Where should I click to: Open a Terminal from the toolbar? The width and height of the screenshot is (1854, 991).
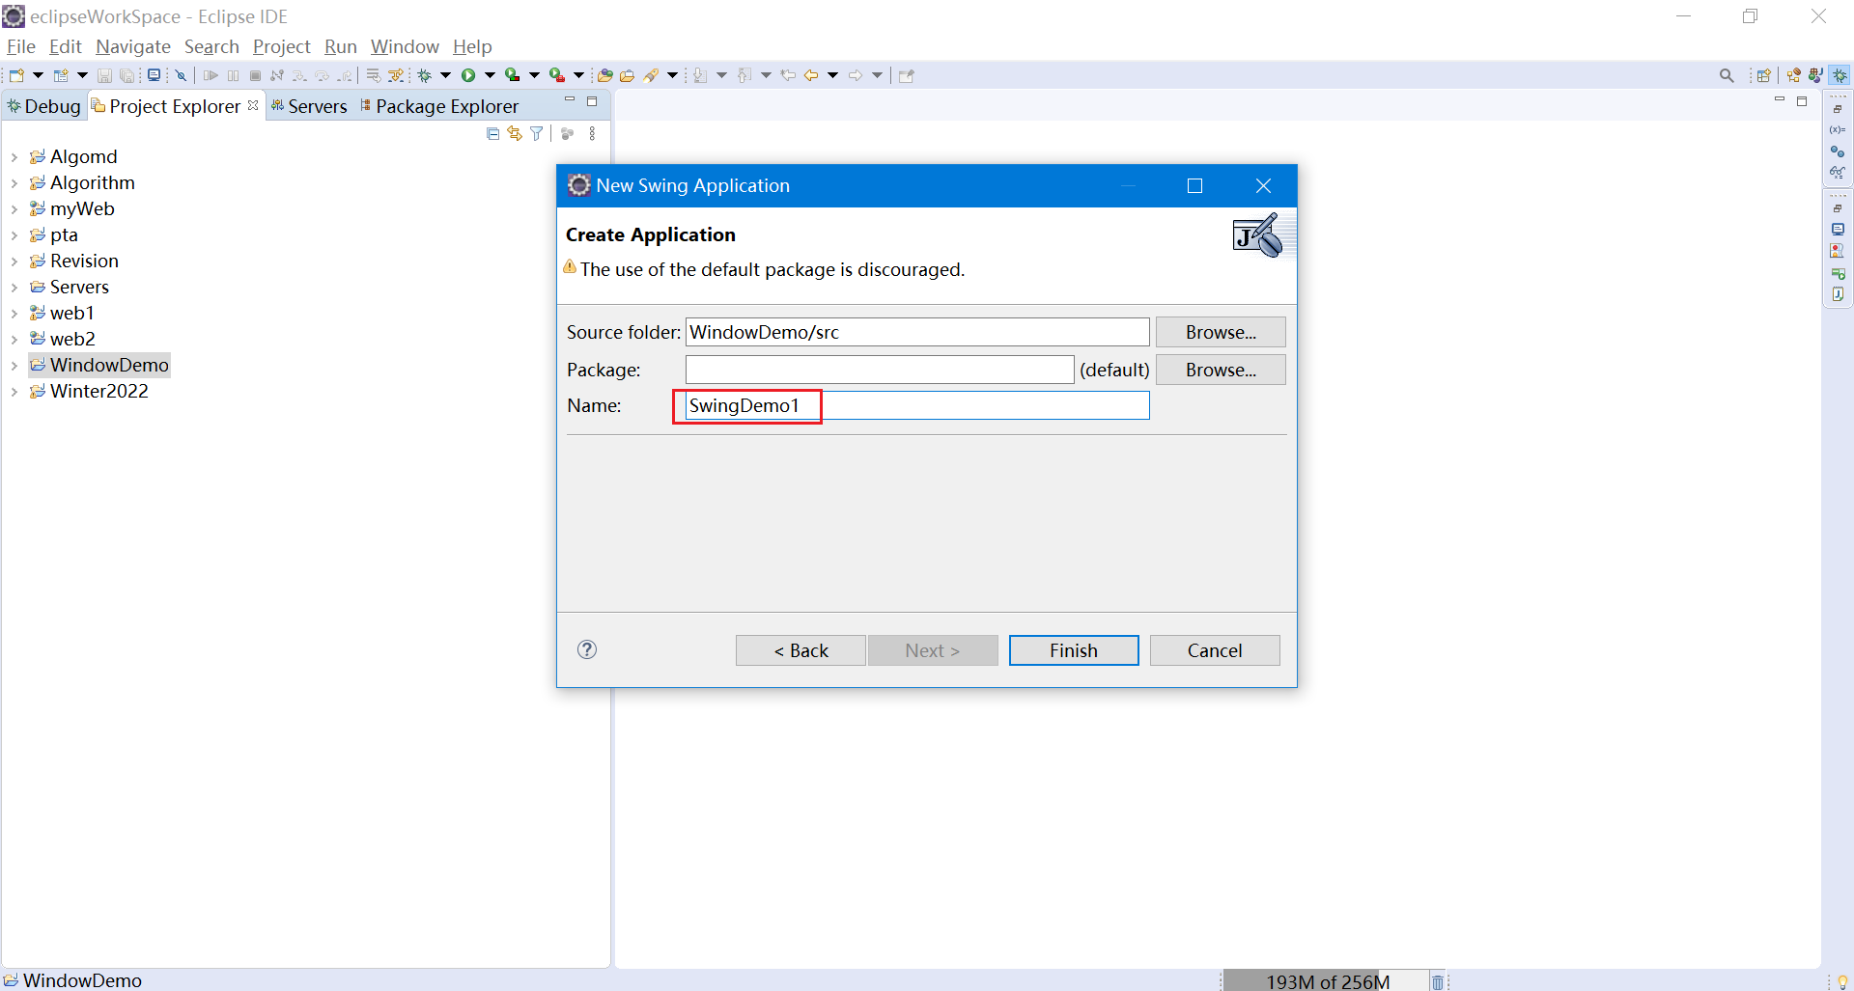click(x=154, y=75)
